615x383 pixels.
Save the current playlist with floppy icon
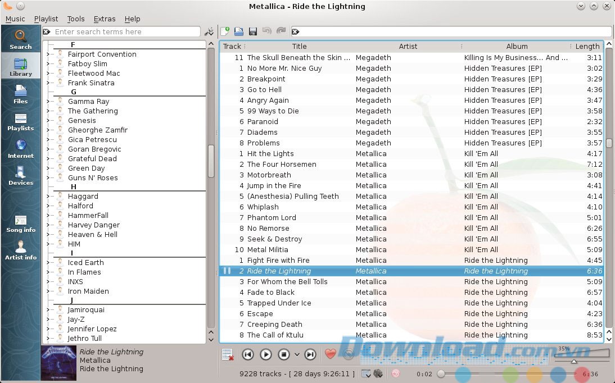pyautogui.click(x=253, y=31)
